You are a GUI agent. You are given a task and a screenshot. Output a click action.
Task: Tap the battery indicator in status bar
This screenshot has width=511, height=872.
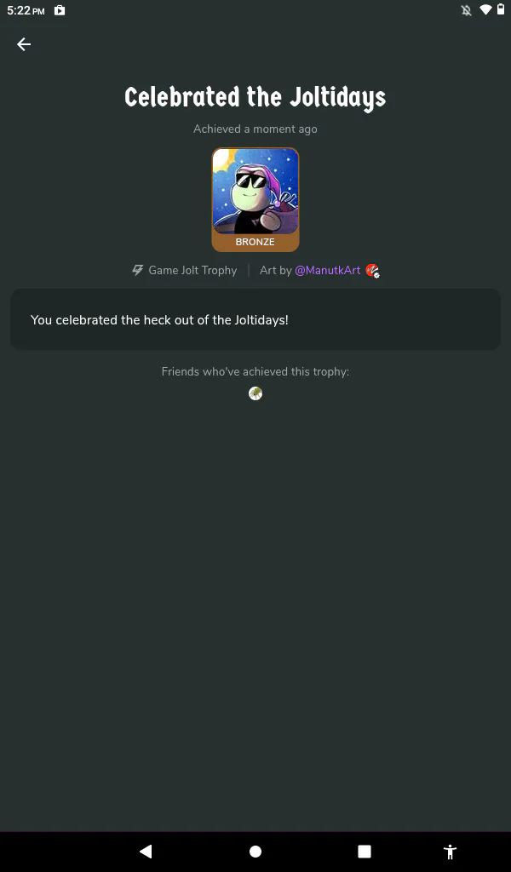(501, 9)
